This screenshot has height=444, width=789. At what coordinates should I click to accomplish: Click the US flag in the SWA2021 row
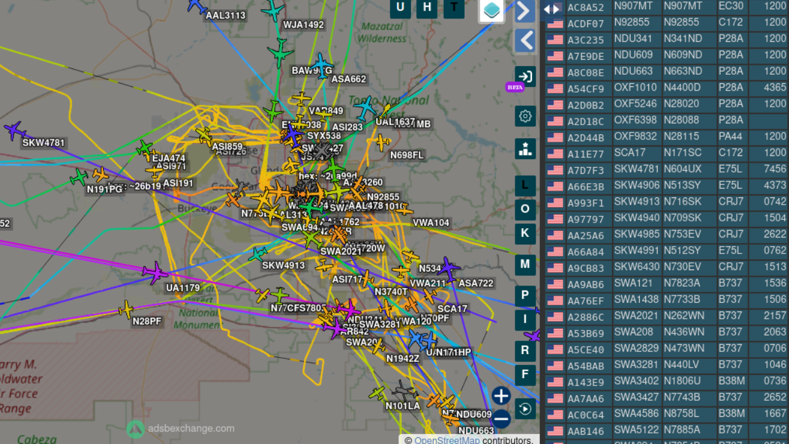(x=555, y=317)
